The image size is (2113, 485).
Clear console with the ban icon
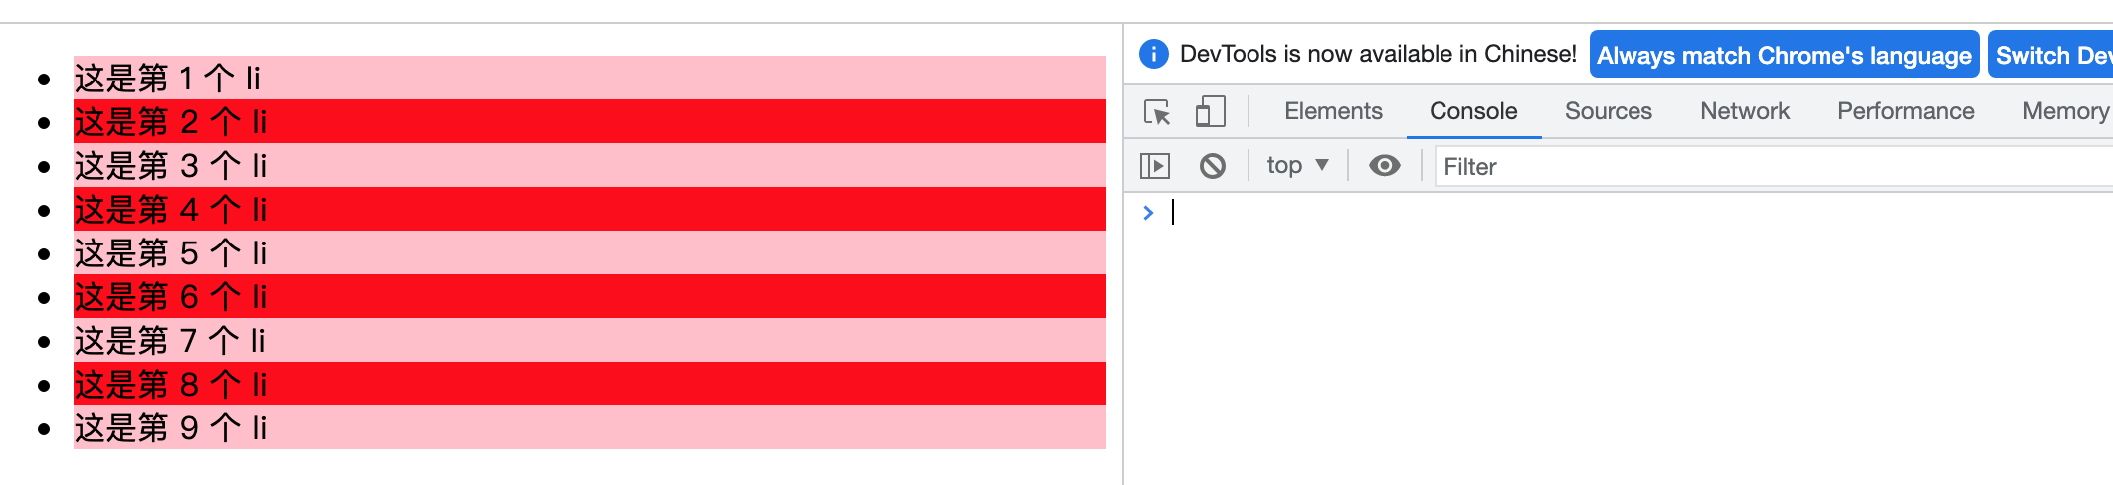point(1213,166)
